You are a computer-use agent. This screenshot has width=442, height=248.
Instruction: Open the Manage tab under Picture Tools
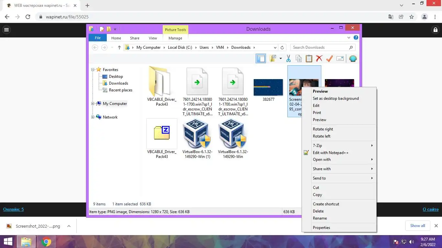click(x=175, y=38)
